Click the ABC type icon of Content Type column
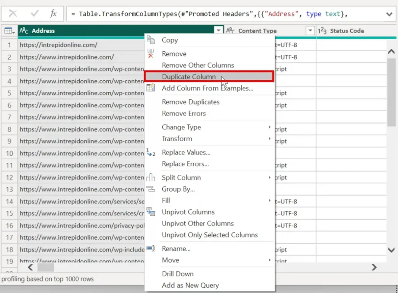The width and height of the screenshot is (398, 293). pyautogui.click(x=230, y=30)
